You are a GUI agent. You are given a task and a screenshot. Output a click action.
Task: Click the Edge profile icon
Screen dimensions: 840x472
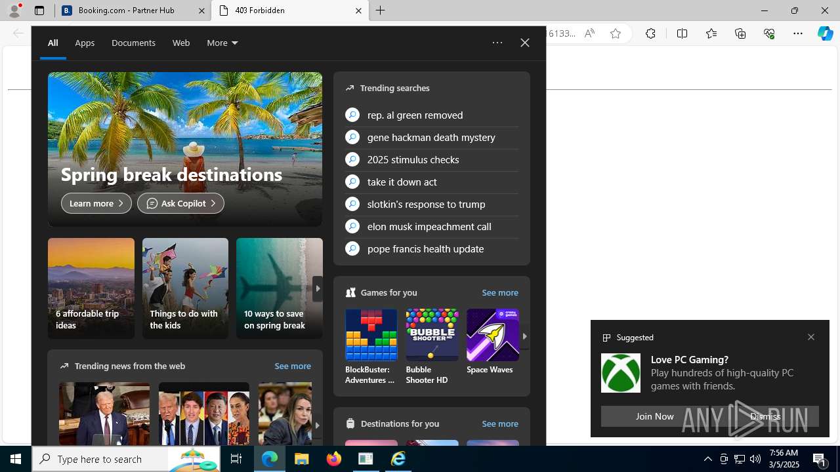point(14,10)
